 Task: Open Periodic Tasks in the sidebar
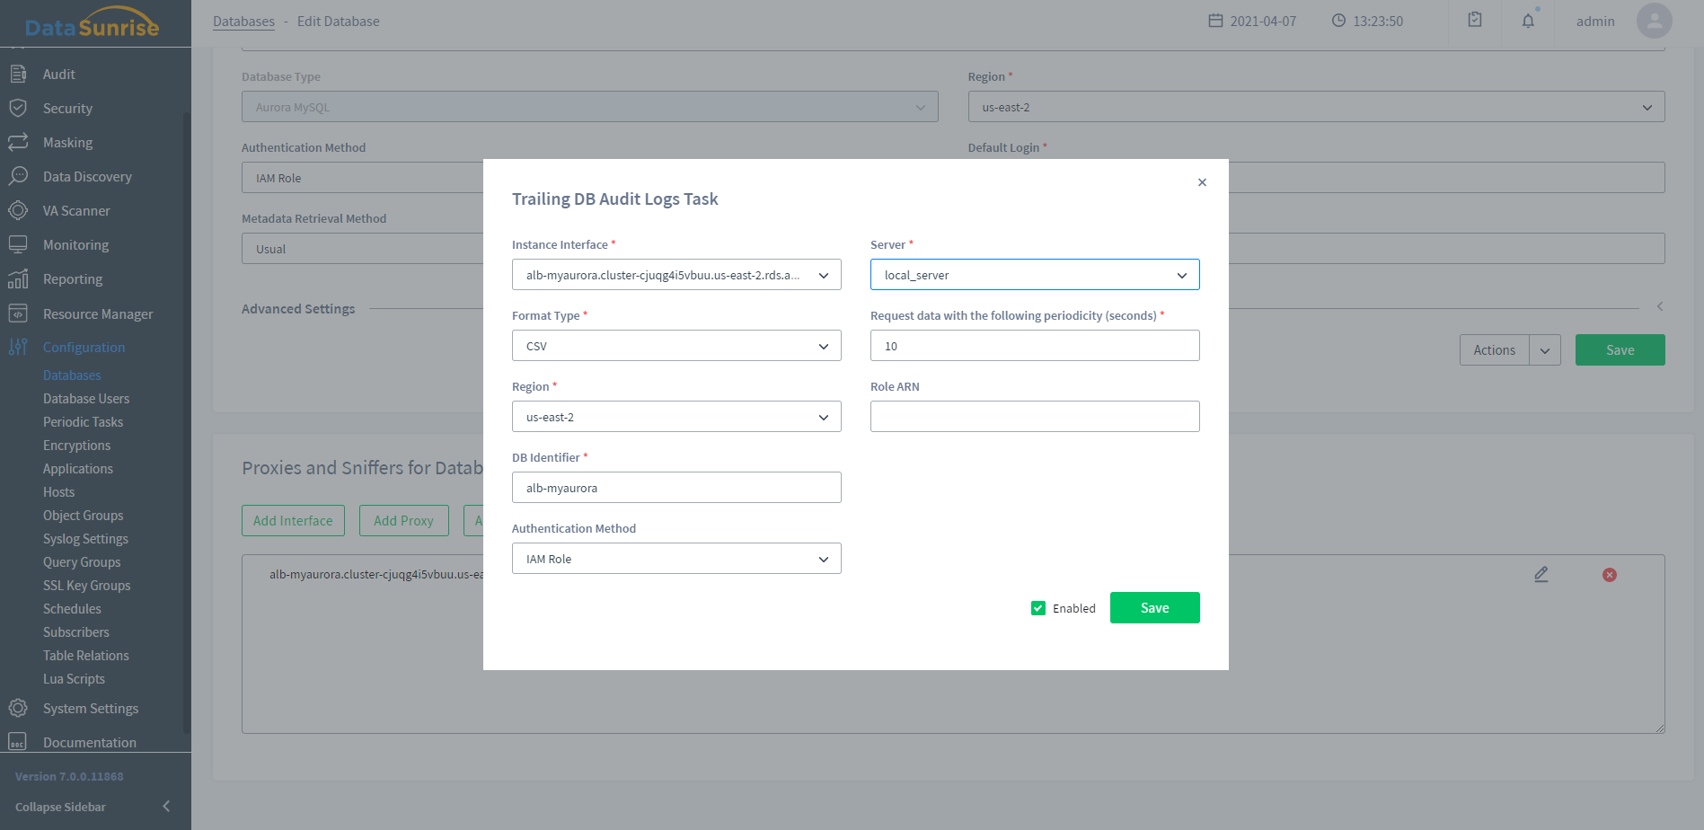pyautogui.click(x=83, y=422)
